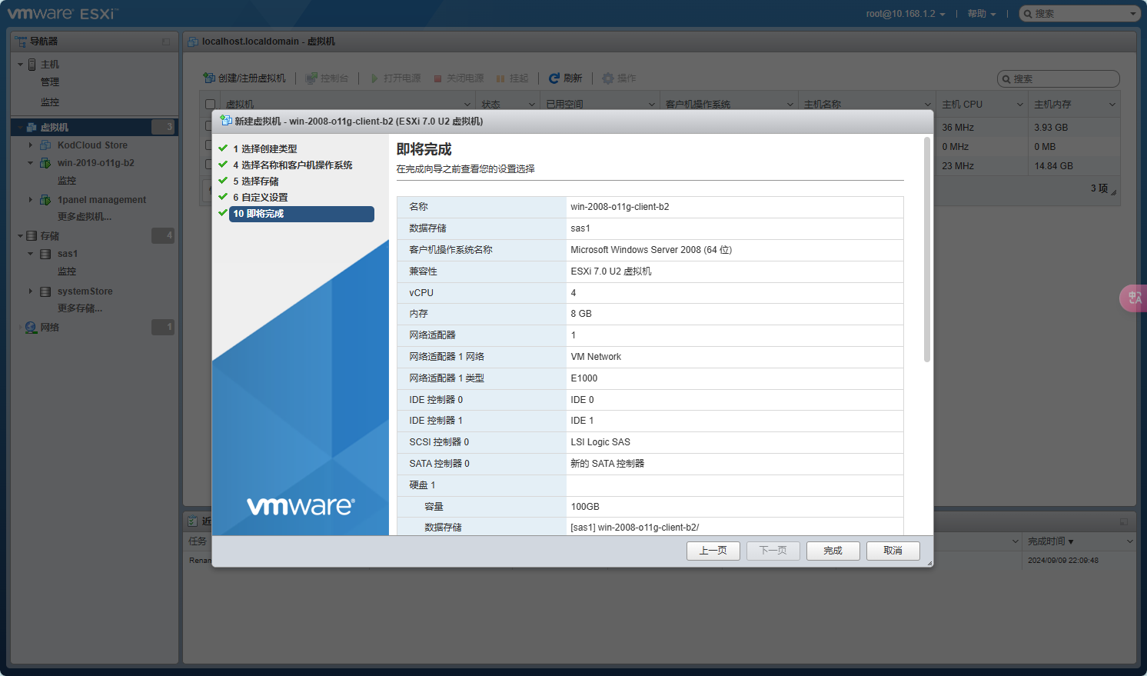The height and width of the screenshot is (676, 1147).
Task: Click the new VM dialog title icon
Action: [226, 121]
